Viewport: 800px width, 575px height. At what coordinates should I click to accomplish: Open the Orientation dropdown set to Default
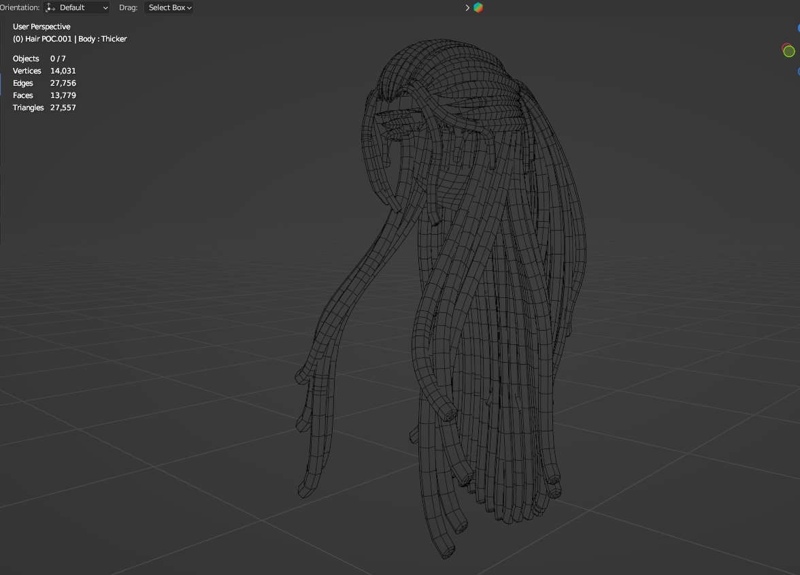76,7
